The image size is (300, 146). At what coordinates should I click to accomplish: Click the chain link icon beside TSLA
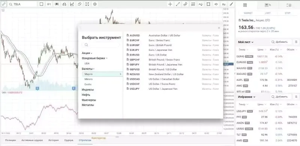tap(4, 4)
